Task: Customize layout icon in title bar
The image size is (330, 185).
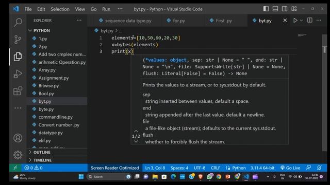Action: coord(294,9)
